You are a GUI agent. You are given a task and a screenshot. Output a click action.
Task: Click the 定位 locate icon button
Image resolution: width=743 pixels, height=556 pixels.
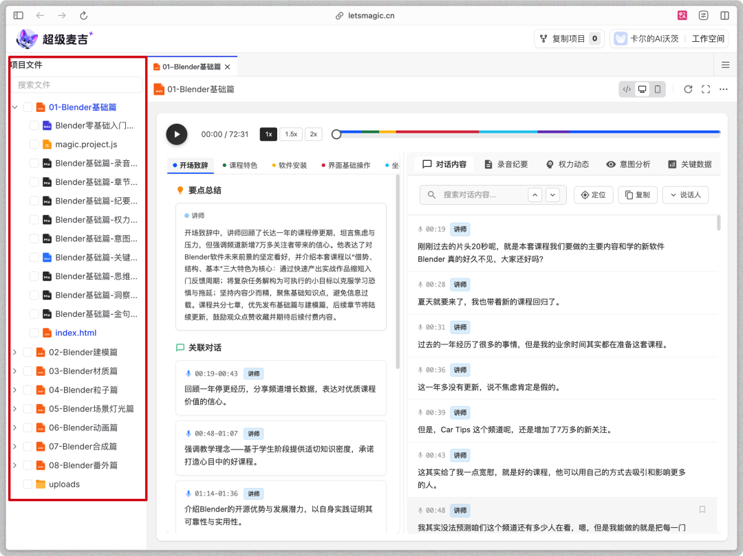click(593, 194)
